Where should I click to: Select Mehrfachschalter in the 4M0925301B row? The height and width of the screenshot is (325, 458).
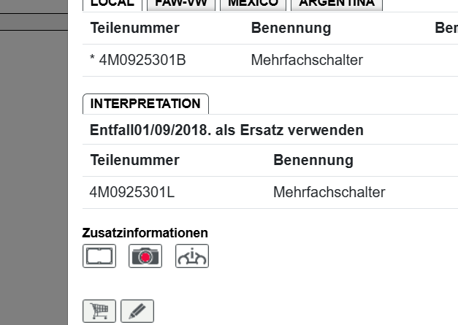[x=307, y=60]
